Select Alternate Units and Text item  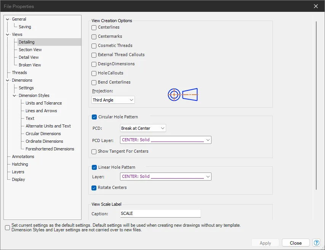pos(48,126)
